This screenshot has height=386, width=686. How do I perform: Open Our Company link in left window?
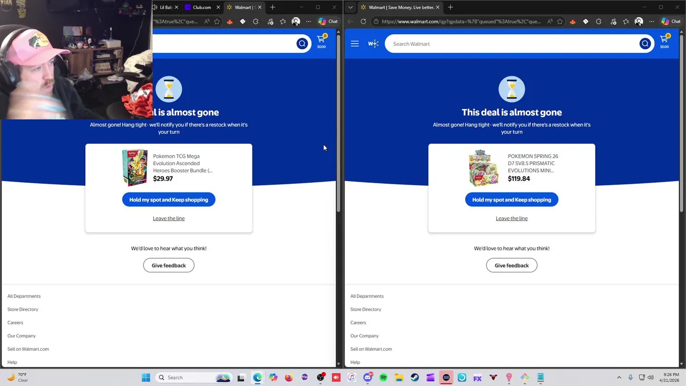[21, 336]
